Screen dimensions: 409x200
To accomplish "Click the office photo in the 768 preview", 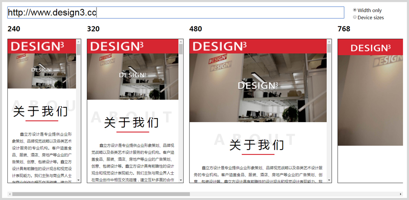I will point(371,100).
